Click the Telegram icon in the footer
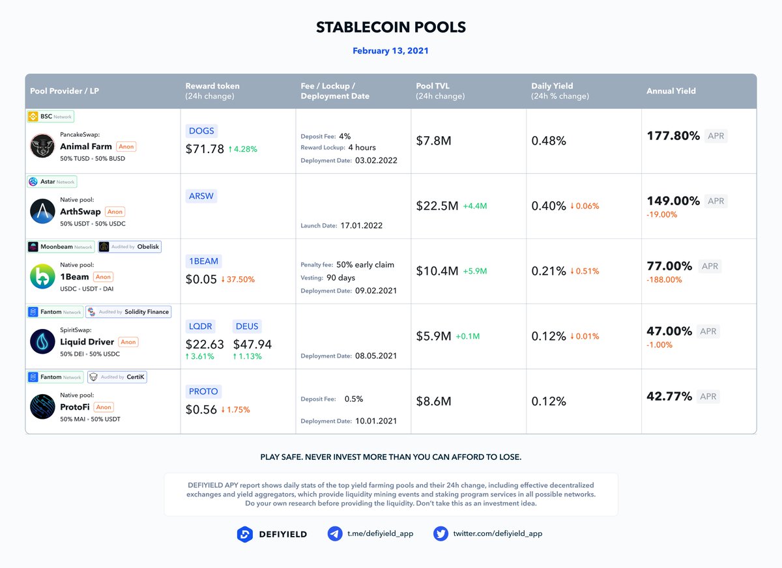 point(335,534)
